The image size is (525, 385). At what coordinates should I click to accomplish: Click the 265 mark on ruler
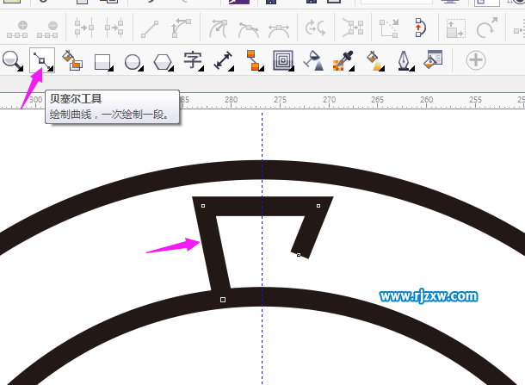377,100
